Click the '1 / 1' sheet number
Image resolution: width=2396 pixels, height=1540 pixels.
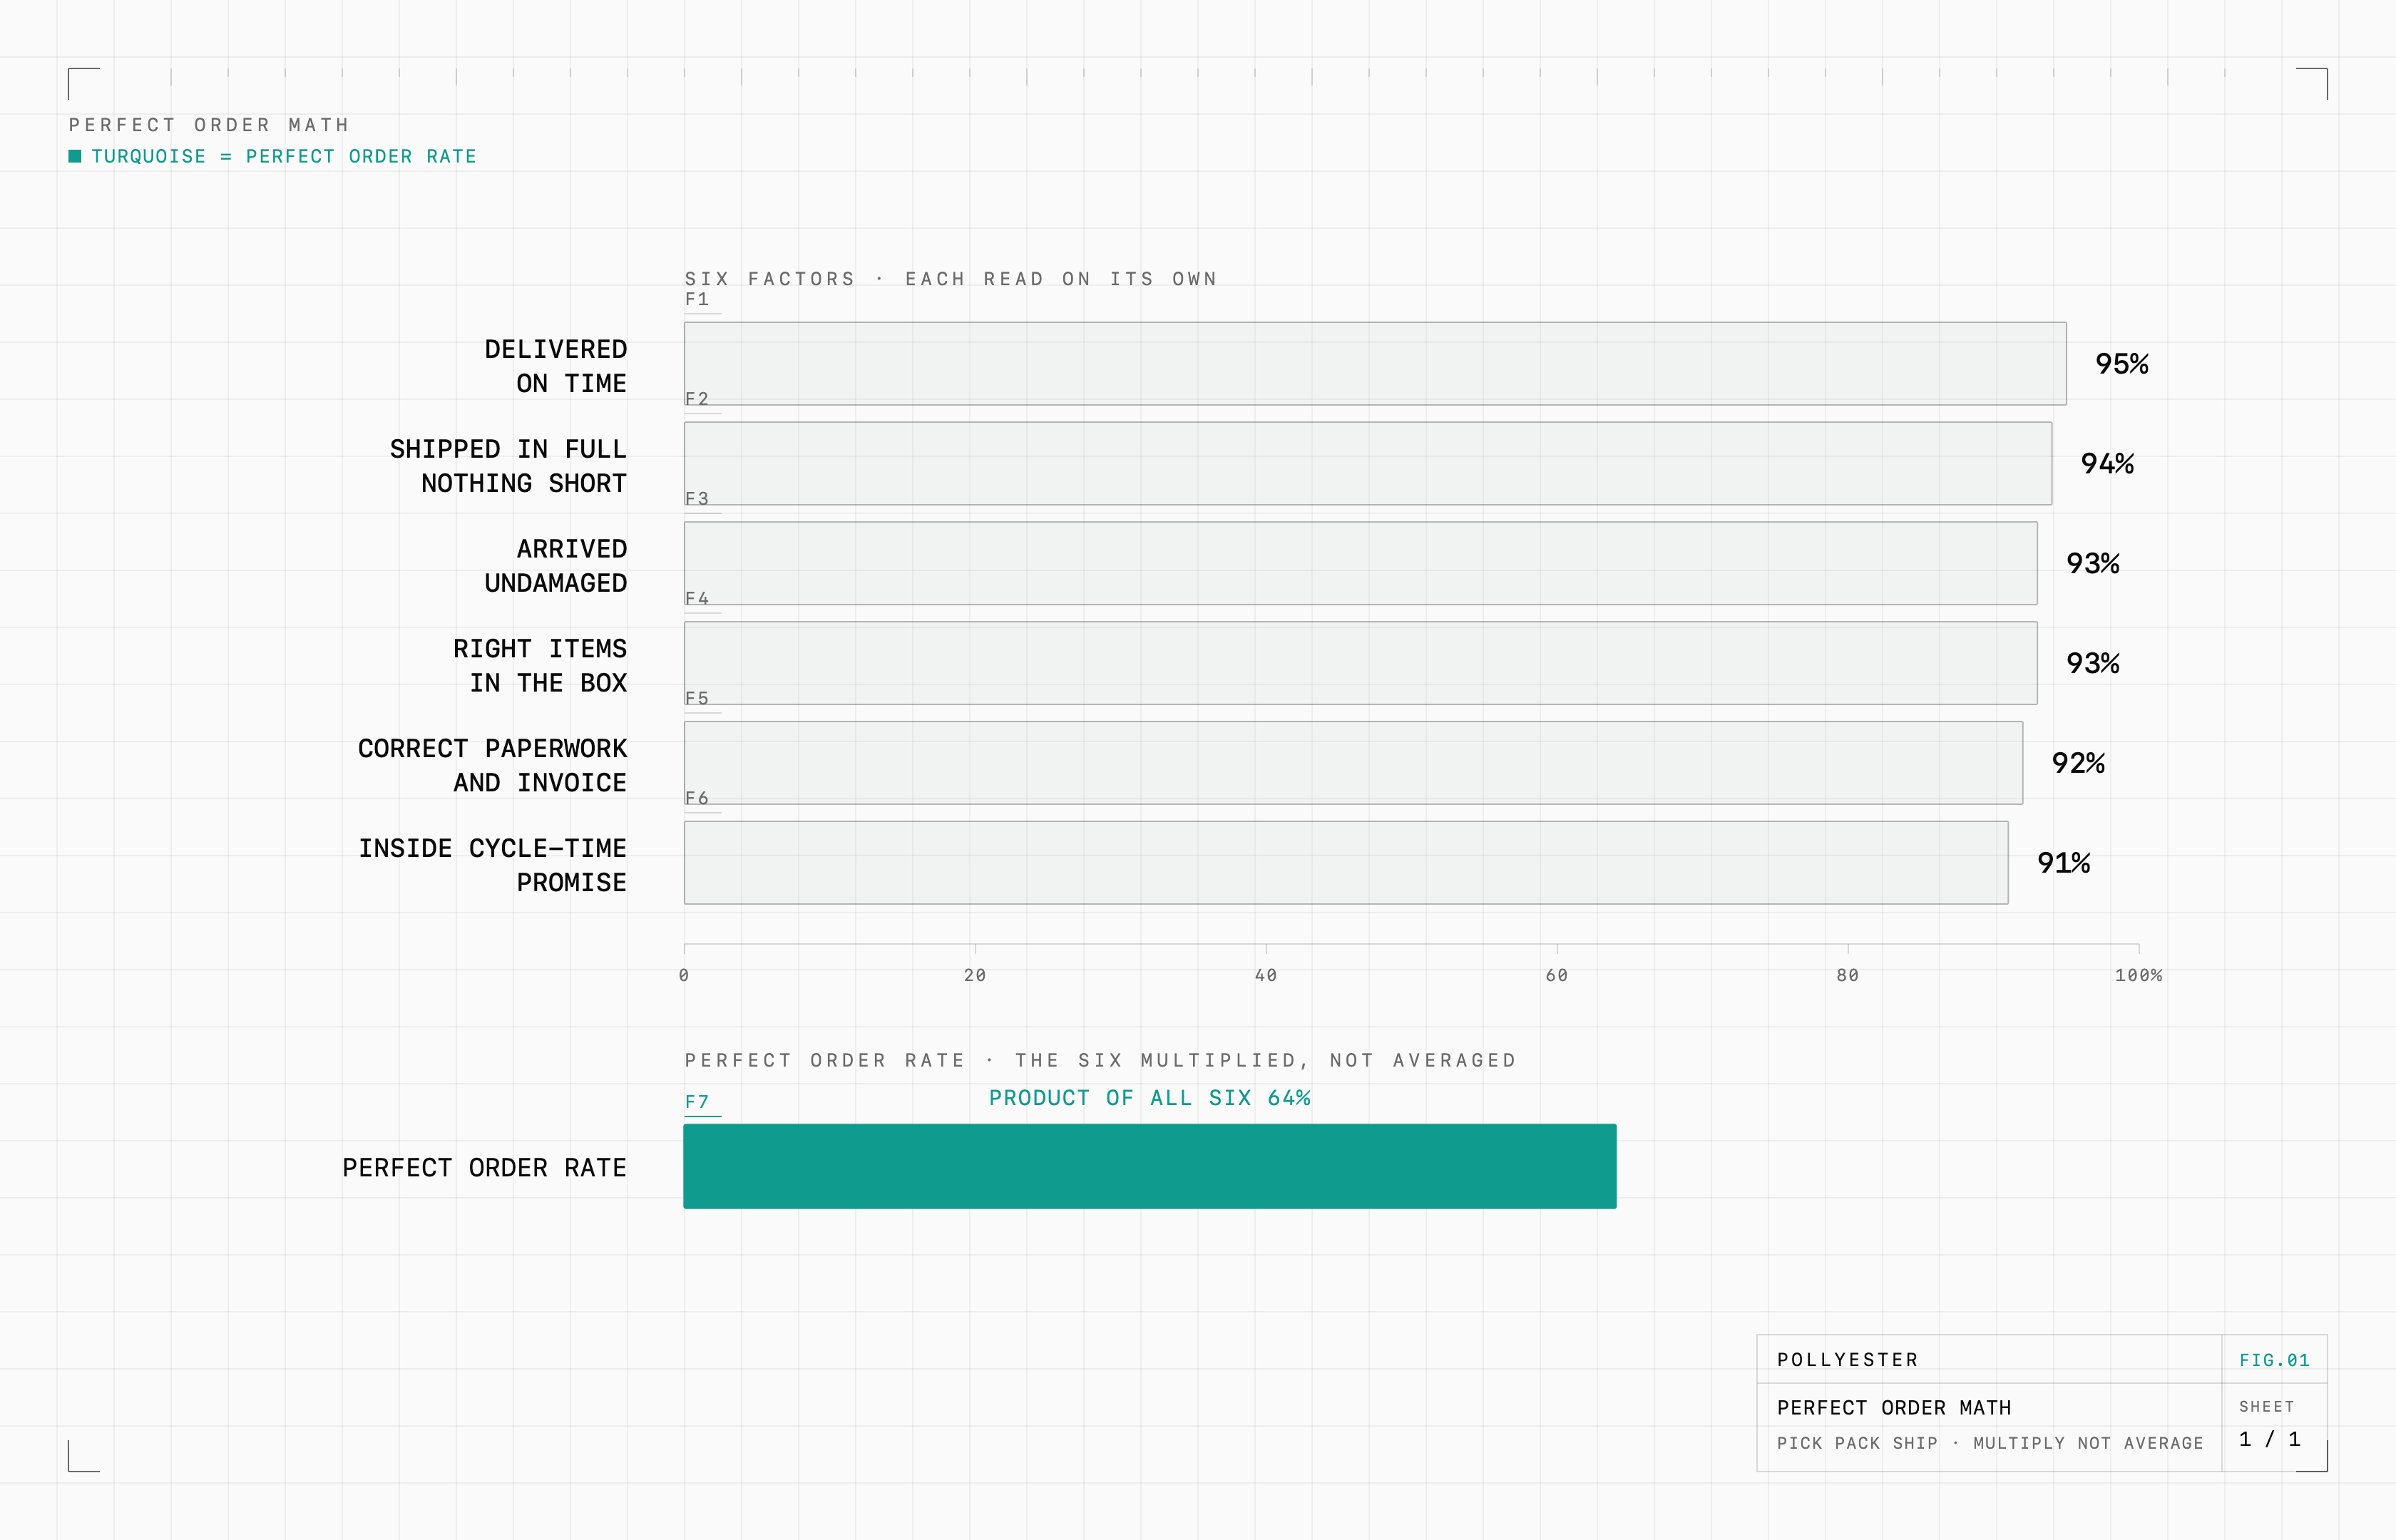coord(2270,1439)
